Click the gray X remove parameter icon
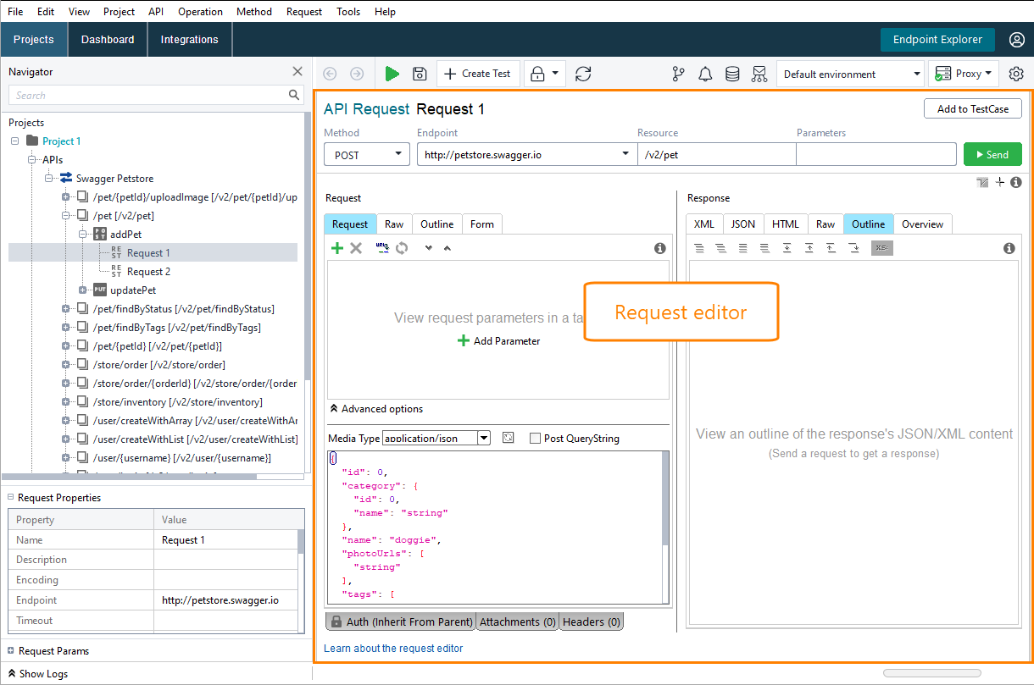 click(x=356, y=248)
